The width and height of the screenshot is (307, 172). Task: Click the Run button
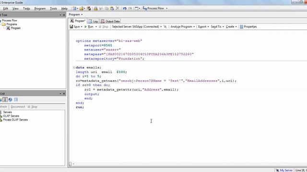tap(89, 27)
